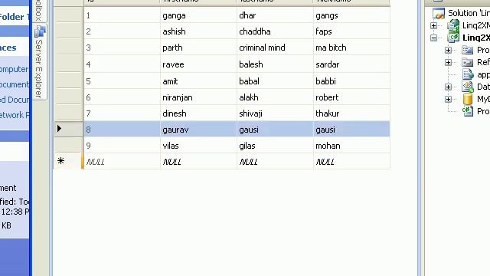Click the current-row arrow beside row 8
Viewport: 490px width, 276px height.
[59, 129]
